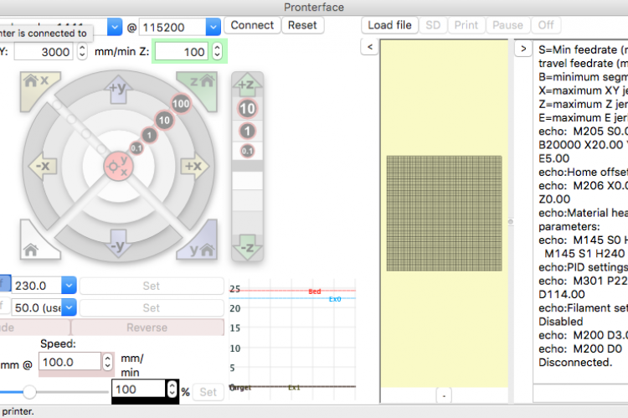Click the Z feedrate 100 field
The height and width of the screenshot is (418, 628).
click(x=183, y=52)
